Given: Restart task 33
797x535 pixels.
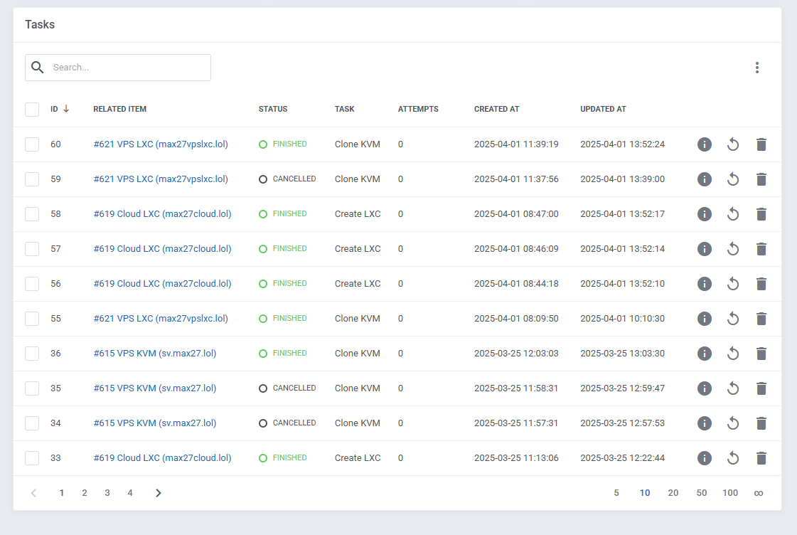Looking at the screenshot, I should pos(732,458).
